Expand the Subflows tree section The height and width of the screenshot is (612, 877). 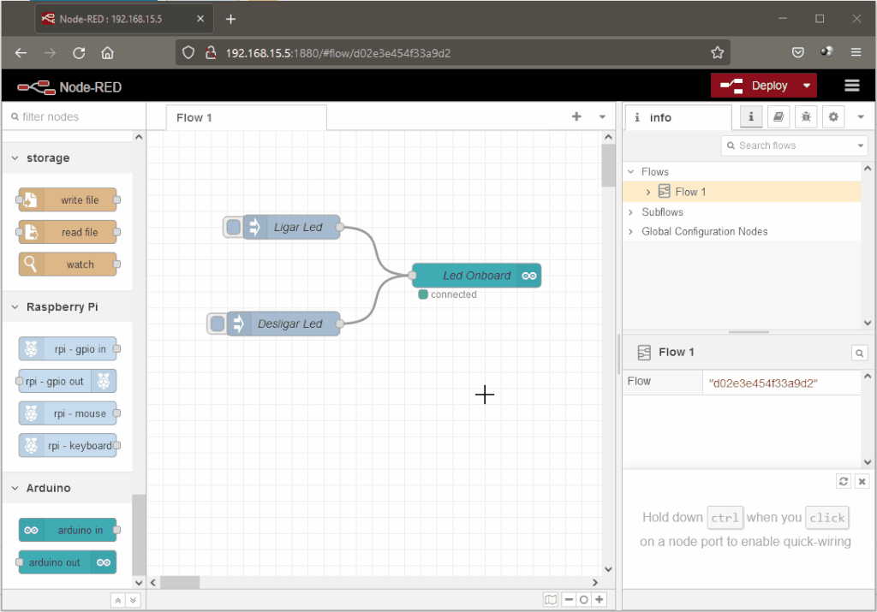[x=631, y=211]
